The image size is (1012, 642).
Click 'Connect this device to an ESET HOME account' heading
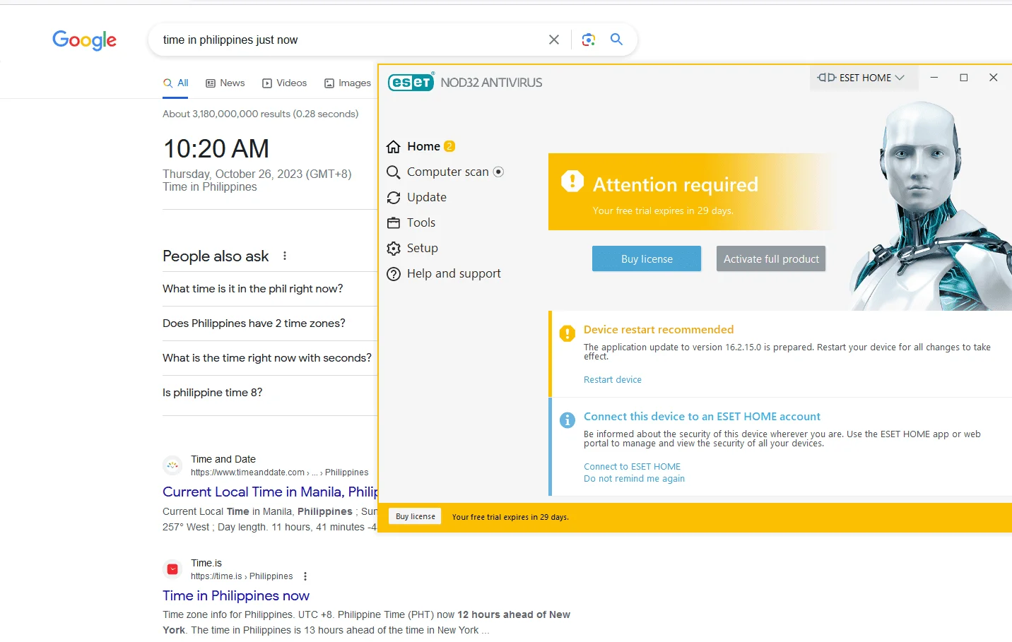[x=702, y=416]
